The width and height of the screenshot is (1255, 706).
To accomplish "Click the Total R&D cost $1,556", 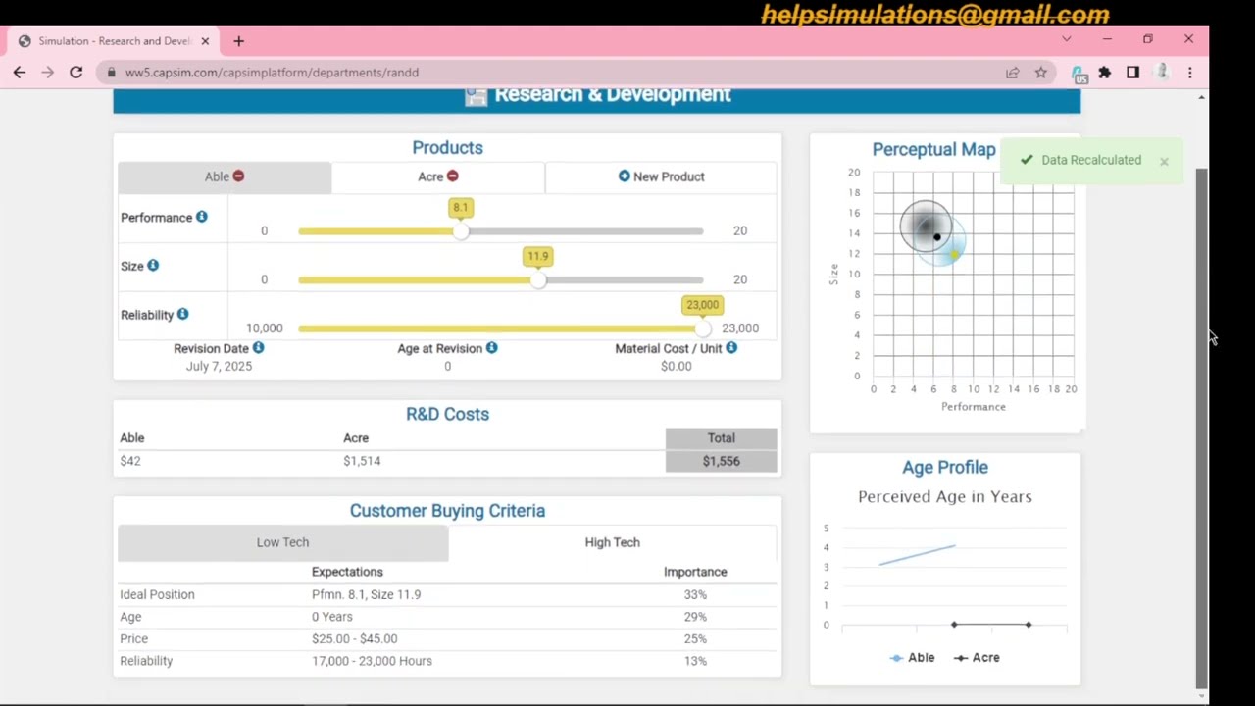I will pyautogui.click(x=721, y=461).
